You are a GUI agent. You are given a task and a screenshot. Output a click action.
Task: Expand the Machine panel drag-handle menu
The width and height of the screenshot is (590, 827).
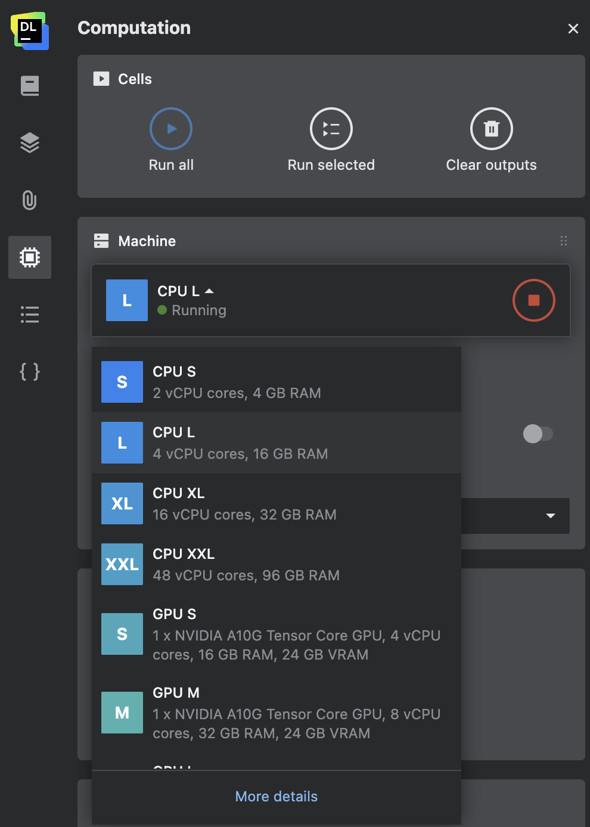564,241
